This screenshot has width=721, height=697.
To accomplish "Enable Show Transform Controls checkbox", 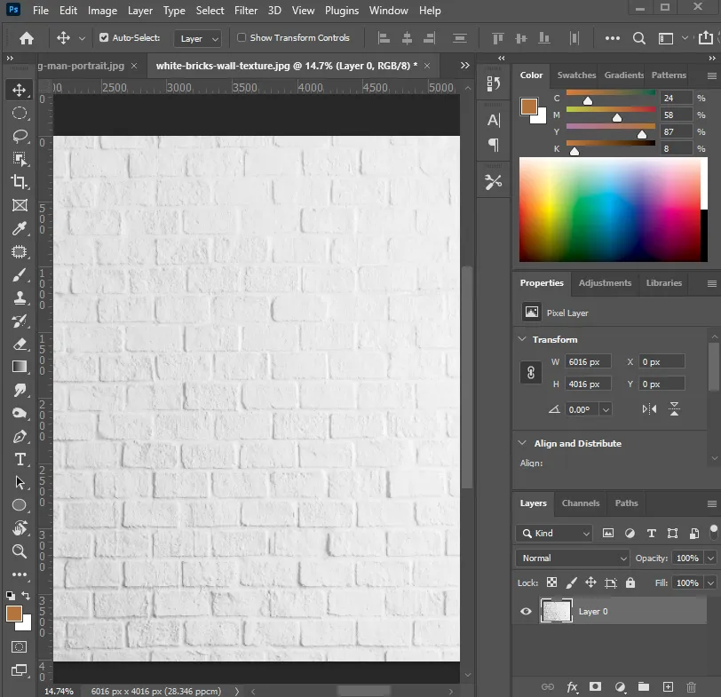I will (x=242, y=38).
